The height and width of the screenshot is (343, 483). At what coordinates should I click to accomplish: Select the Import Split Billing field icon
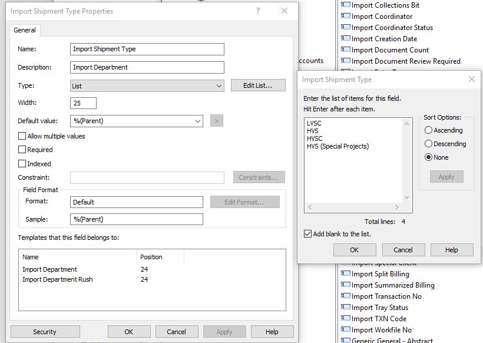(x=346, y=274)
